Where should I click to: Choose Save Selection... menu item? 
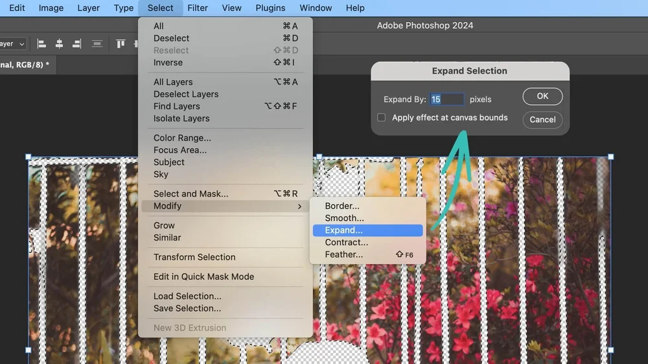click(x=226, y=308)
